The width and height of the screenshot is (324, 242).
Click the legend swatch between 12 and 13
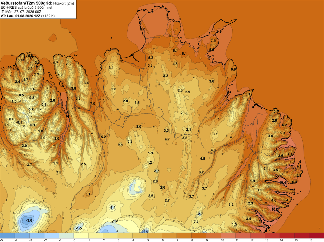pyautogui.click(x=258, y=236)
